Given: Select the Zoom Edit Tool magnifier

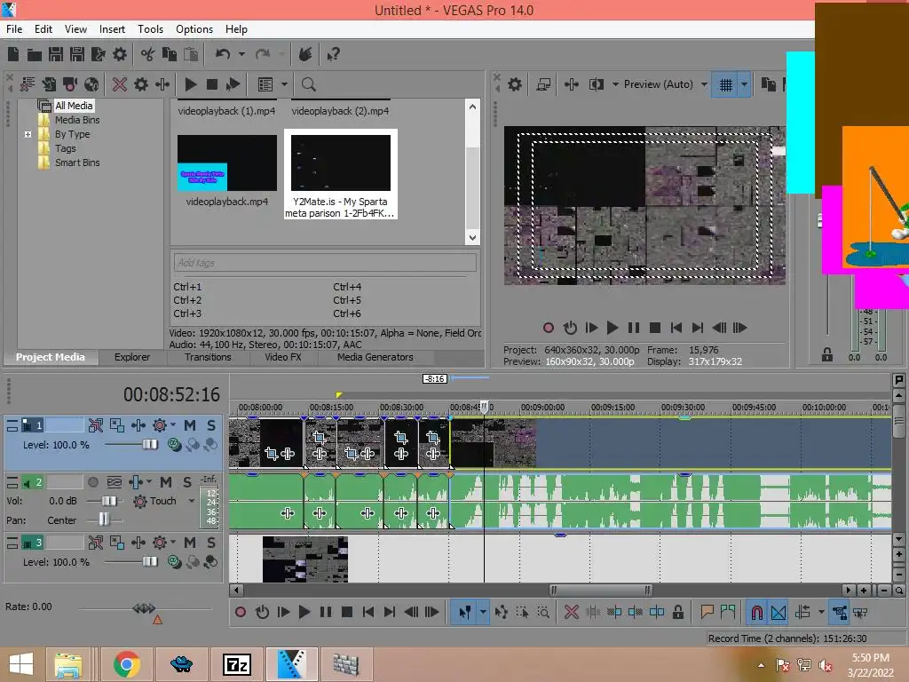Looking at the screenshot, I should (x=543, y=613).
